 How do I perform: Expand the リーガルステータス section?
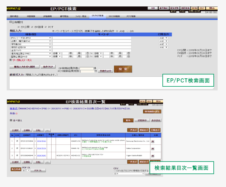(11, 60)
